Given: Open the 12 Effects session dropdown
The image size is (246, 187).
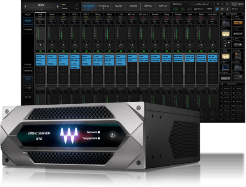Looking at the screenshot, I should point(182,4).
